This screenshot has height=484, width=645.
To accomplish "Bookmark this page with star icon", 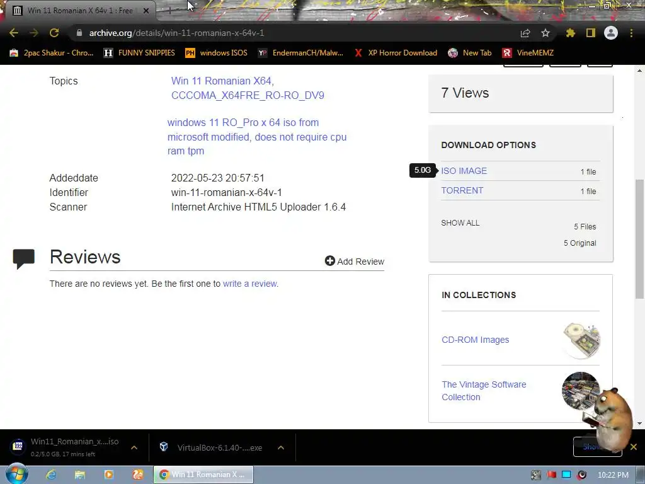I will coord(545,33).
